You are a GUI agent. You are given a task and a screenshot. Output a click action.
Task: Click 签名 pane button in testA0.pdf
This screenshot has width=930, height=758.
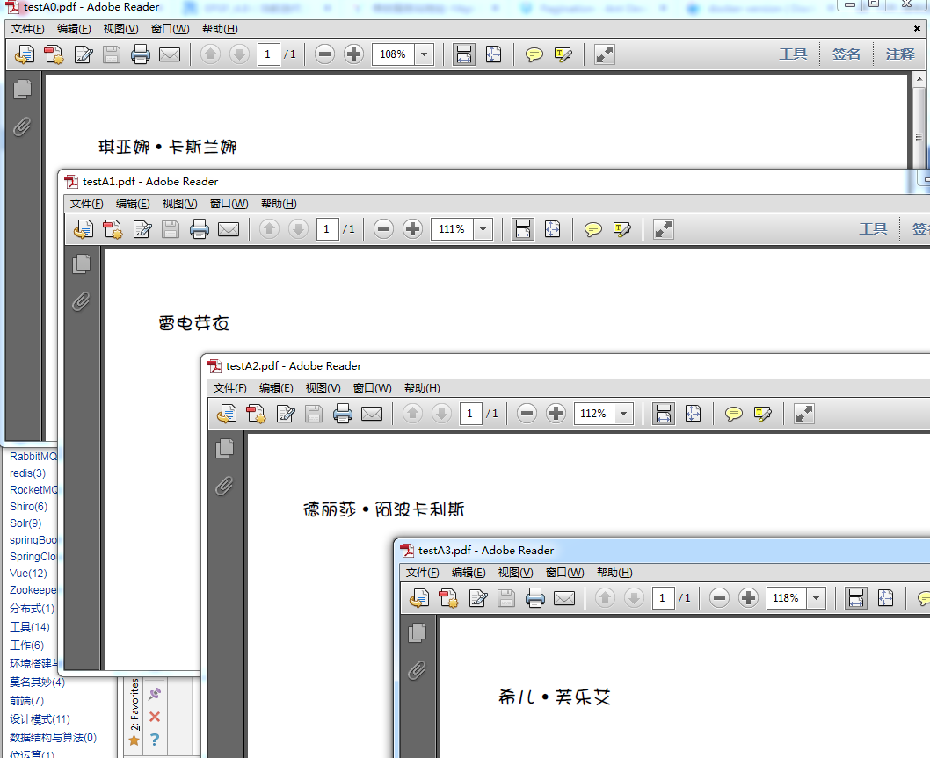click(846, 54)
